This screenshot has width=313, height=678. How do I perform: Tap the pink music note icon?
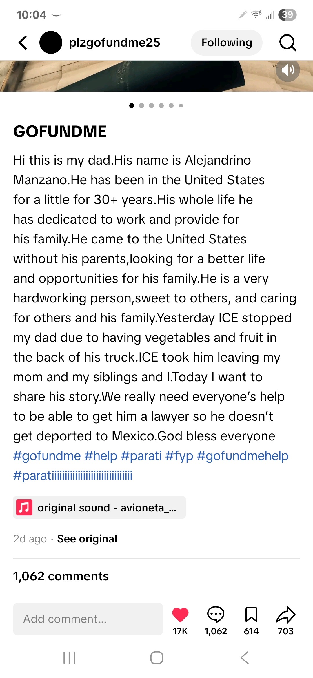click(x=24, y=508)
